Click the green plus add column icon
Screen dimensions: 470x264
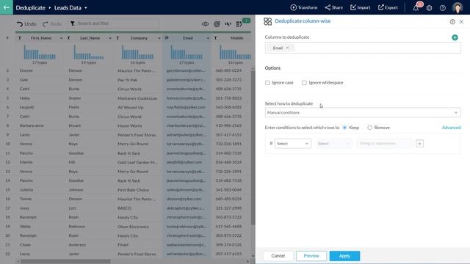(455, 37)
